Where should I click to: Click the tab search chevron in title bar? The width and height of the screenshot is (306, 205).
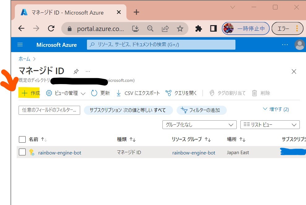(x=233, y=7)
